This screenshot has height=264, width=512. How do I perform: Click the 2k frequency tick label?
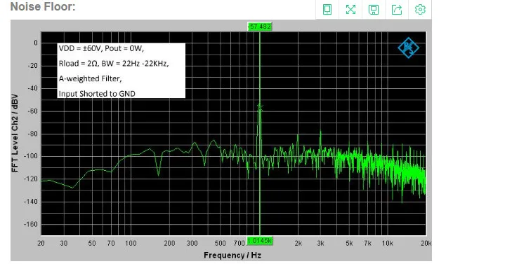click(x=298, y=243)
